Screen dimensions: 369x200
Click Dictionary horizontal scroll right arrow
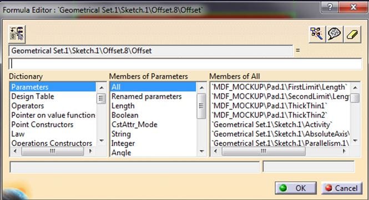pyautogui.click(x=90, y=151)
